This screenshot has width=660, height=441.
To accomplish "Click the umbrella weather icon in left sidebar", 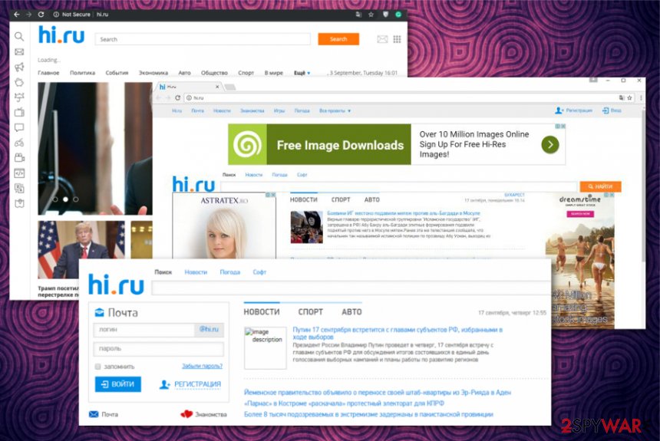I will [x=19, y=97].
